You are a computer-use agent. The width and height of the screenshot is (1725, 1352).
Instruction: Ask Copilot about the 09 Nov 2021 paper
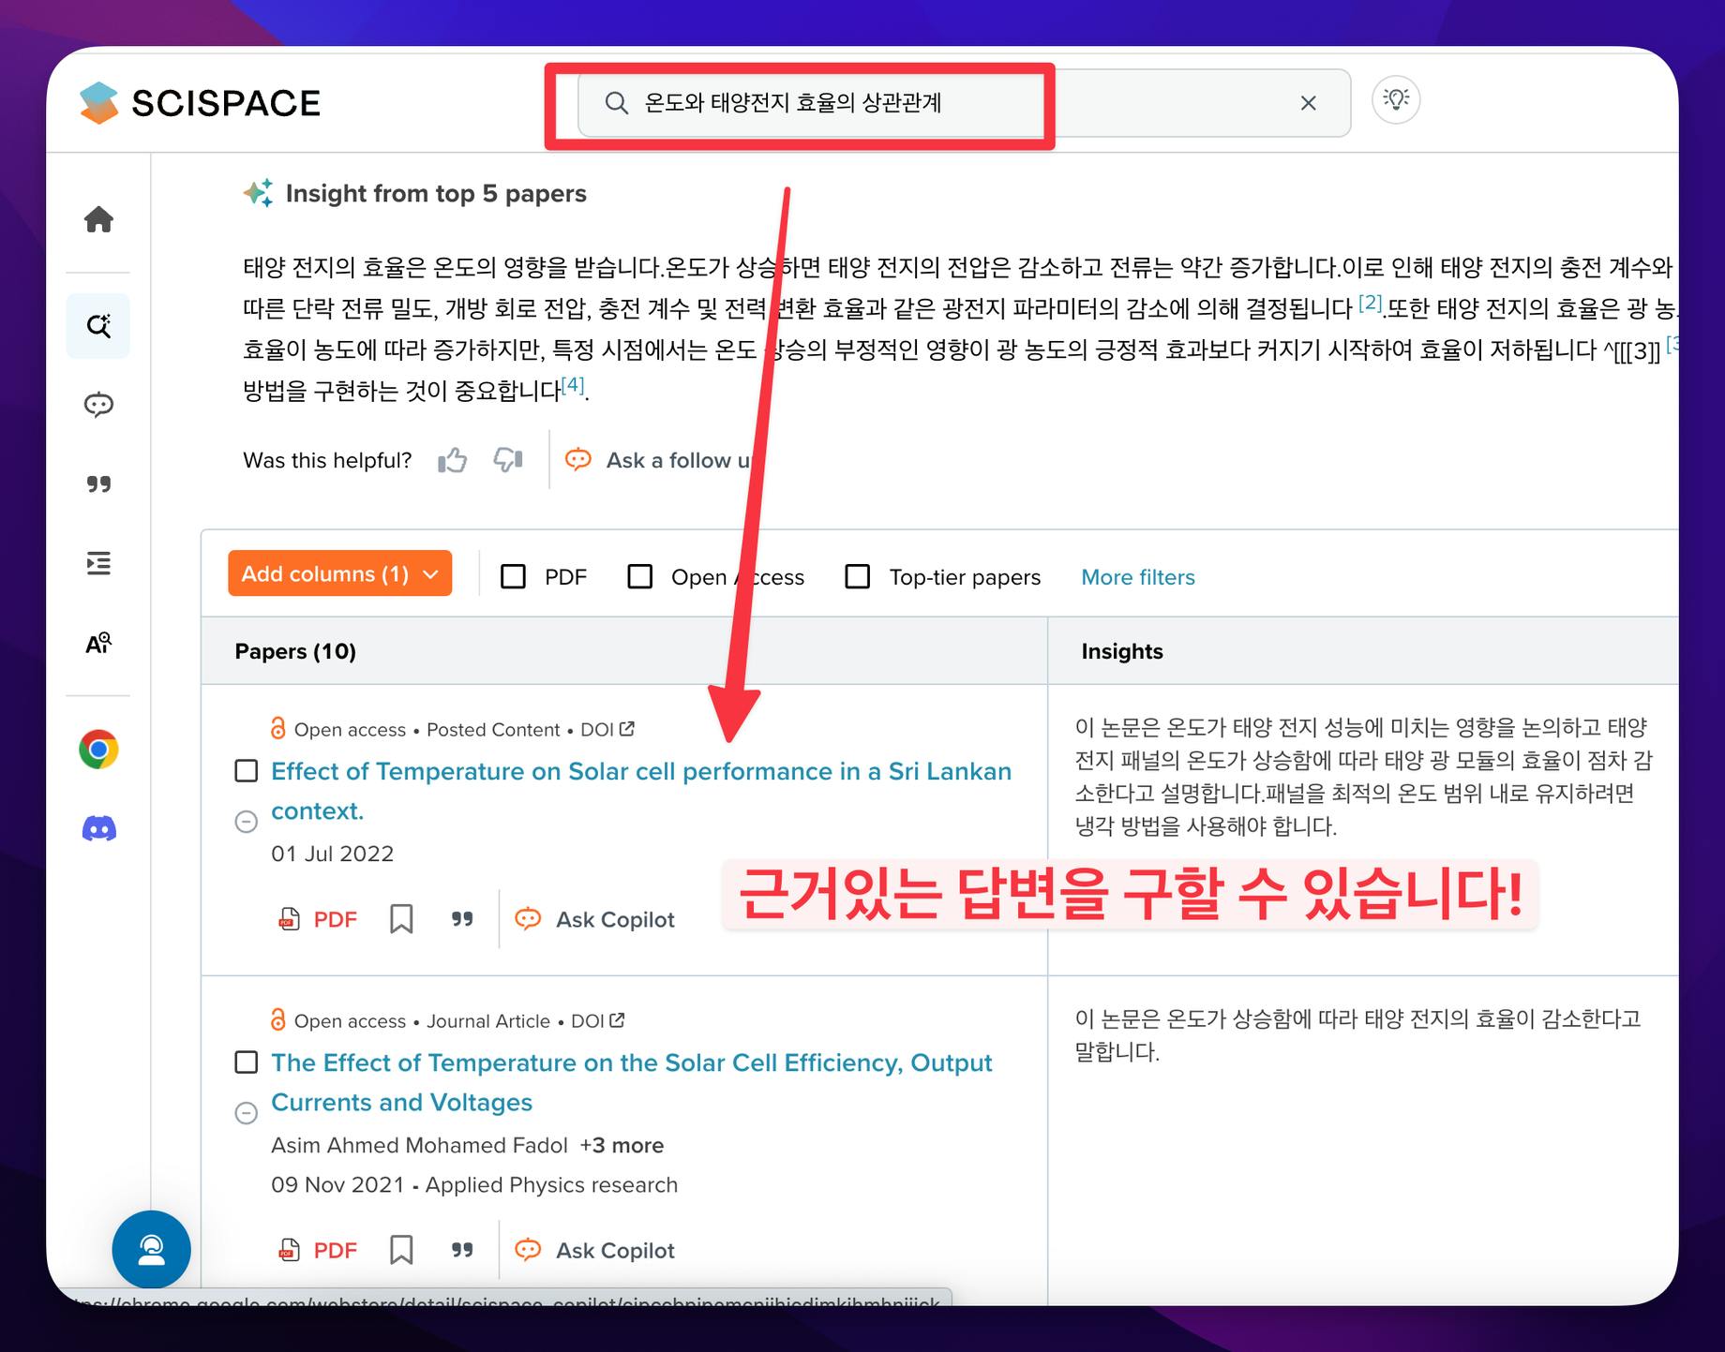click(595, 1250)
